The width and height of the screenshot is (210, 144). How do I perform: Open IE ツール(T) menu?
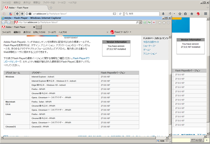pyautogui.click(x=52, y=32)
